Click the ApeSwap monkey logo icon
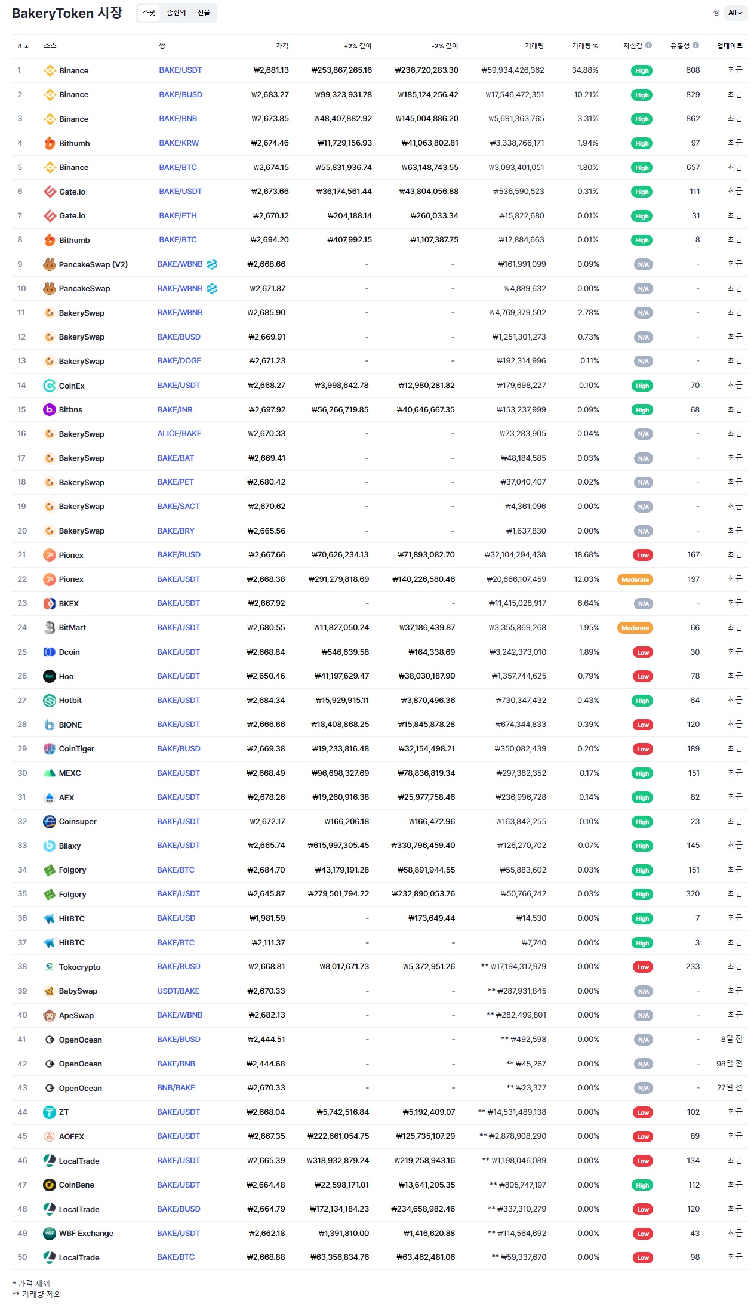754x1307 pixels. [50, 1015]
